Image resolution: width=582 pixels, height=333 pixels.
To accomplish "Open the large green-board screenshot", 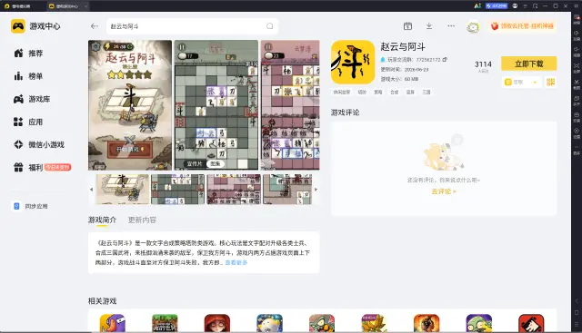I will pyautogui.click(x=216, y=105).
